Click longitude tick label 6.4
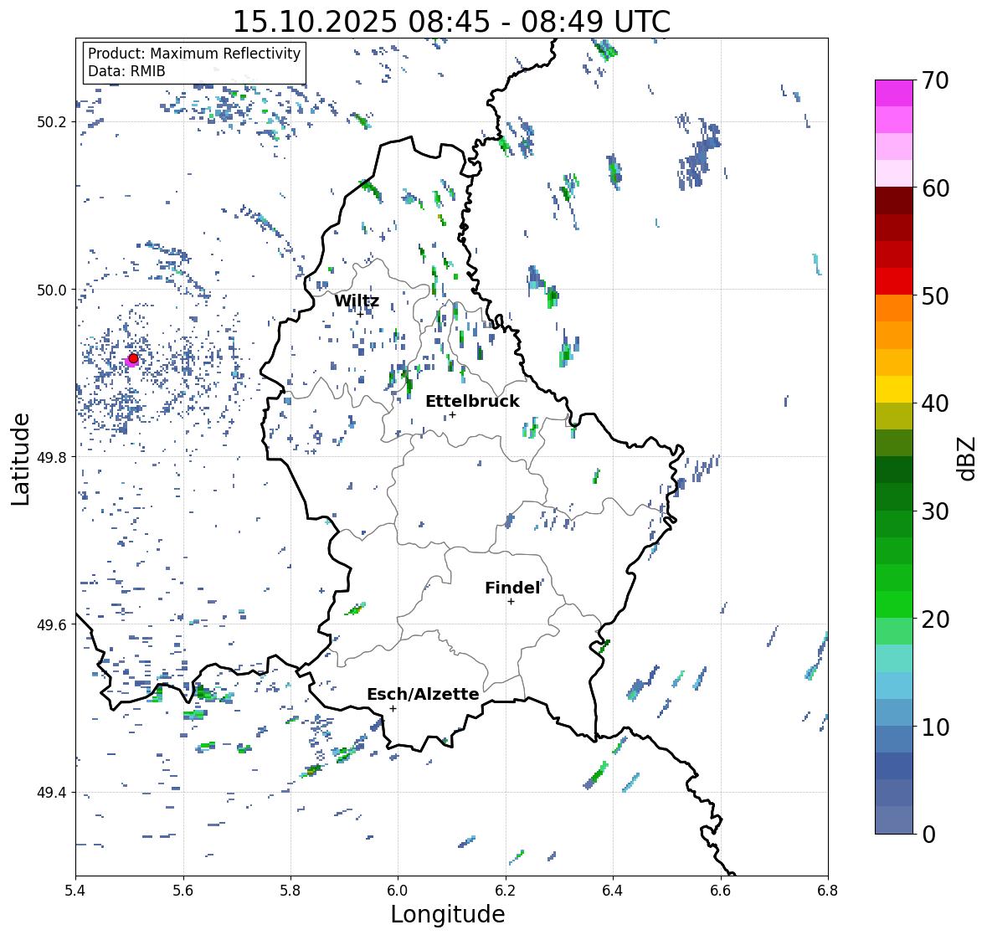 (x=613, y=891)
